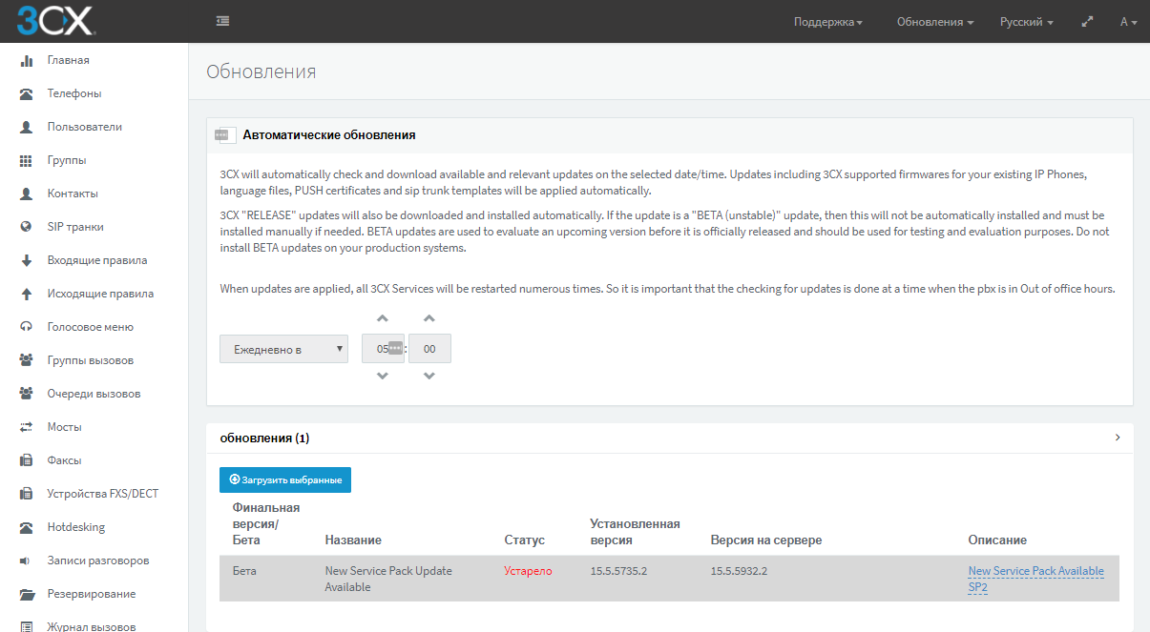The height and width of the screenshot is (632, 1150).
Task: Open Главная dashboard icon in sidebar
Action: coord(27,60)
